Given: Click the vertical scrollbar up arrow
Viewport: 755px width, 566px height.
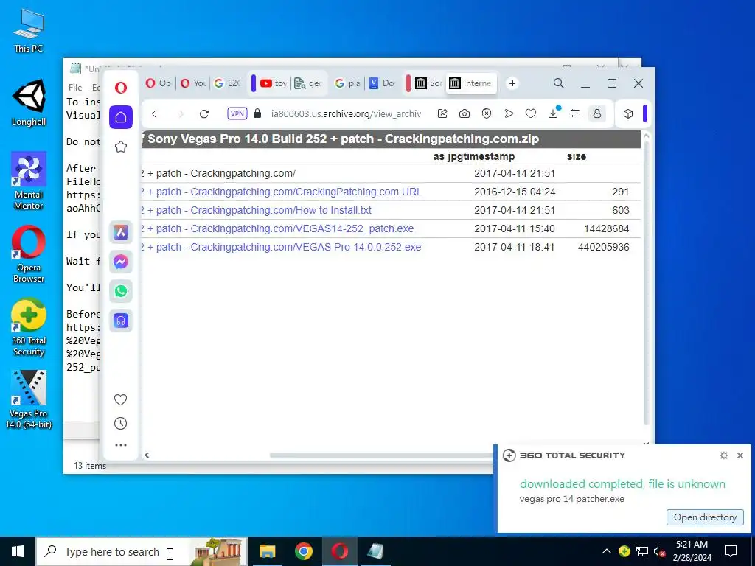Looking at the screenshot, I should point(646,136).
